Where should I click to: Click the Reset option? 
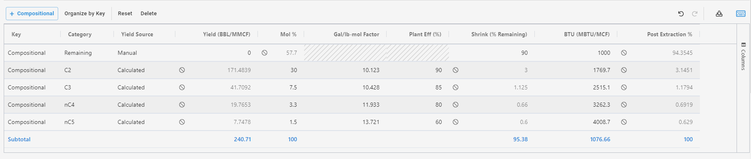coord(125,14)
